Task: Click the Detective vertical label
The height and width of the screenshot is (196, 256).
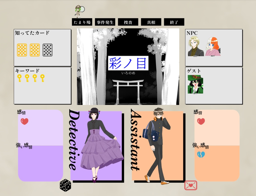Action: click(74, 140)
